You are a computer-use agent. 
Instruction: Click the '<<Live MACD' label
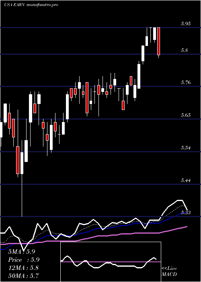point(169,272)
